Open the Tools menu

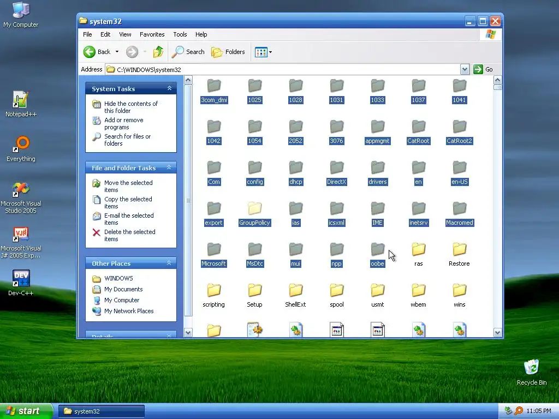pyautogui.click(x=180, y=34)
